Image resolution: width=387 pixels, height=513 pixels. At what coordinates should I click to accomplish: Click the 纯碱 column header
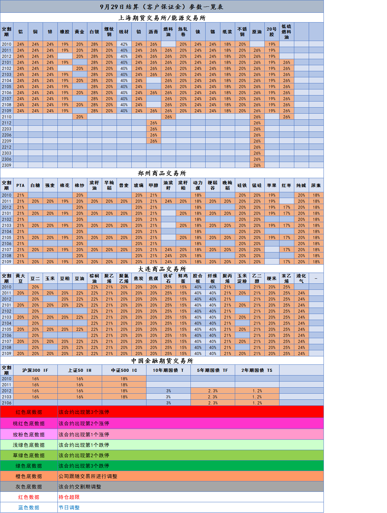point(301,185)
